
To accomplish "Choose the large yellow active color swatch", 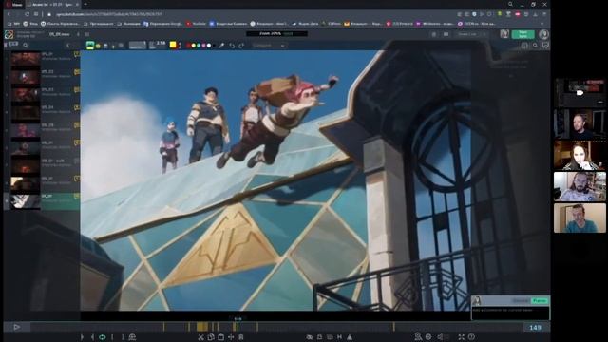I will [173, 45].
